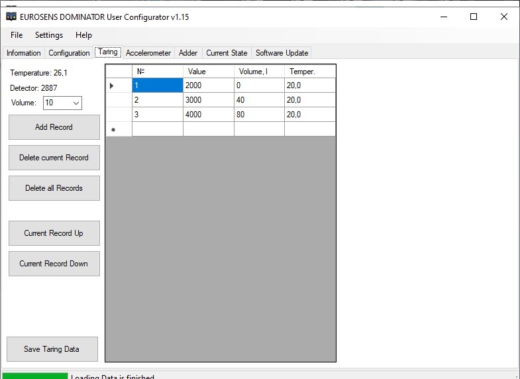Minimize the Configurator window
The height and width of the screenshot is (379, 520).
[x=444, y=17]
